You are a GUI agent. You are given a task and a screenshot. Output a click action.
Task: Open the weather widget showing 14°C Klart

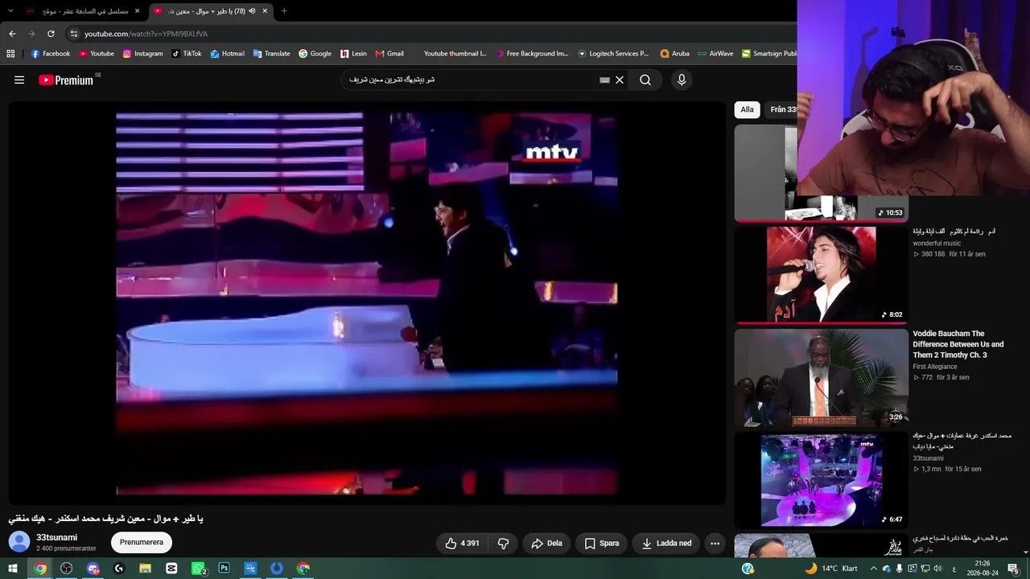[x=831, y=569]
